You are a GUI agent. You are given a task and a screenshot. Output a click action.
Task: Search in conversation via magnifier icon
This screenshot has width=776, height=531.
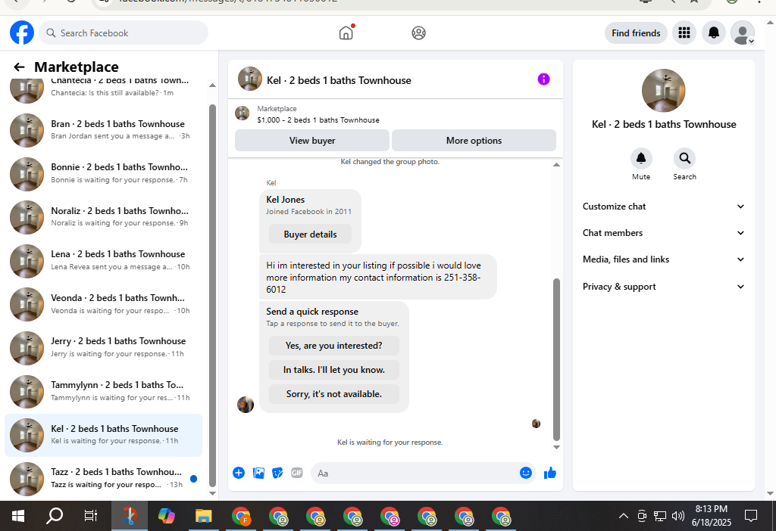pos(684,158)
